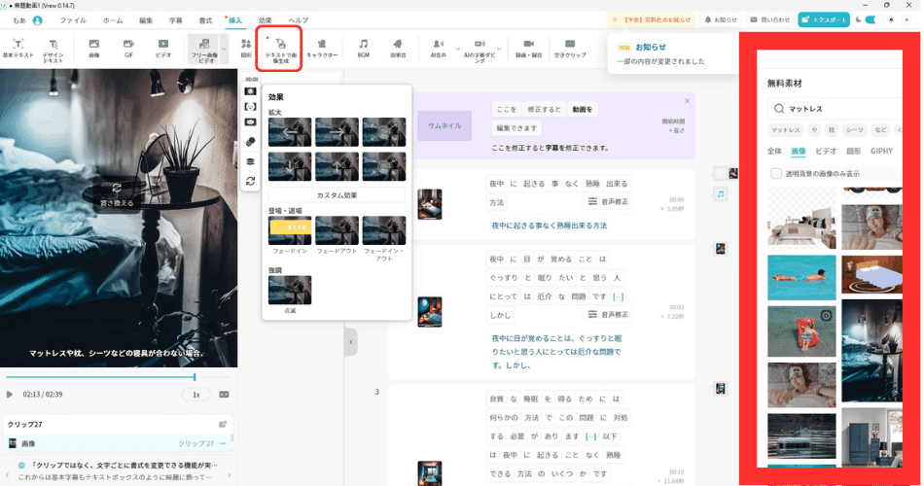Open the pop-out icon in クリップ27 header
The height and width of the screenshot is (486, 924).
coord(223,424)
